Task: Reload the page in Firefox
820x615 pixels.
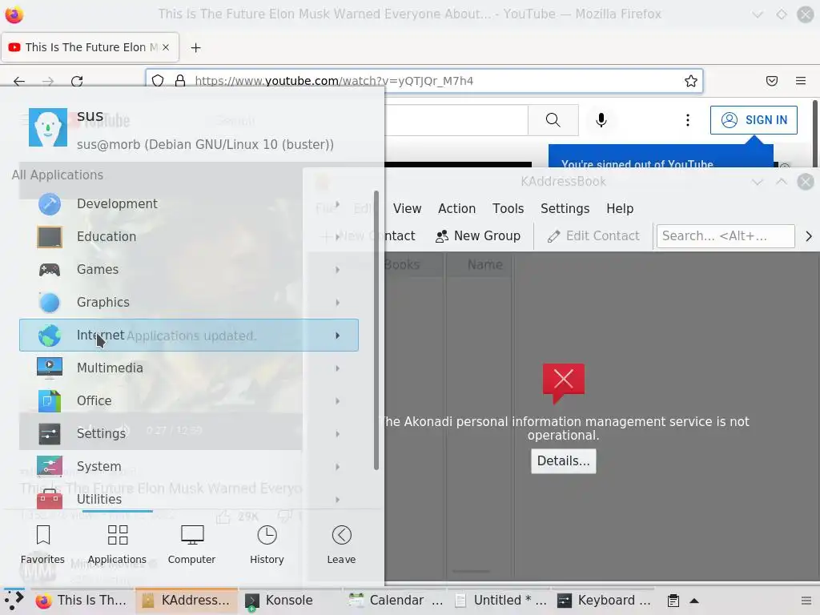Action: coord(77,81)
